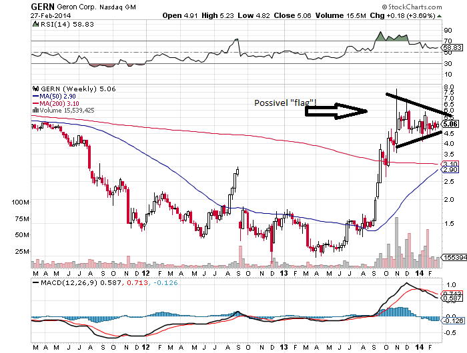Click the candlestick icon before GERN (Weekly)
The height and width of the screenshot is (353, 467).
click(x=36, y=89)
